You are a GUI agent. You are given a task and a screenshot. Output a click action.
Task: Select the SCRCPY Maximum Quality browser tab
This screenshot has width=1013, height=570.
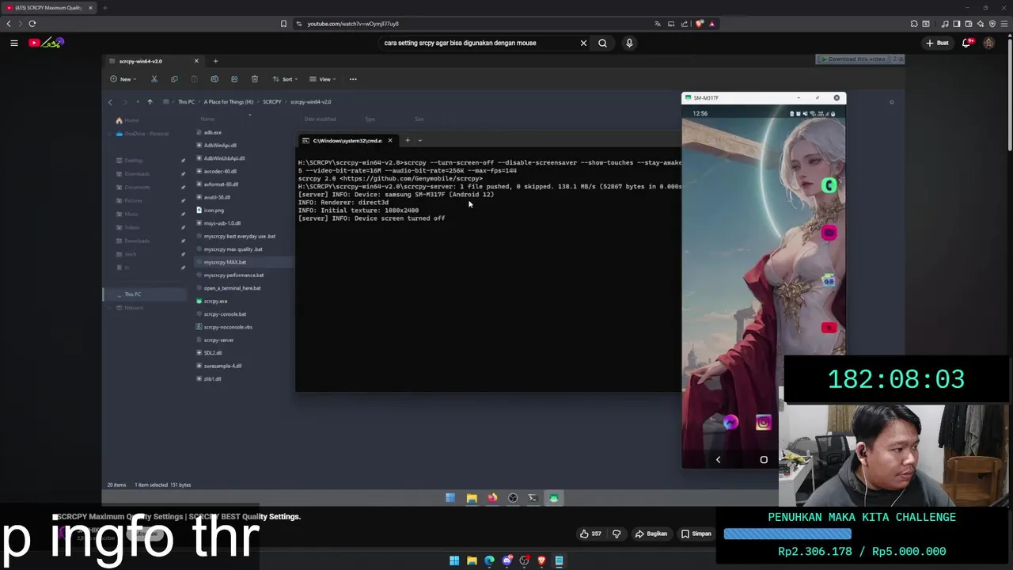[47, 8]
